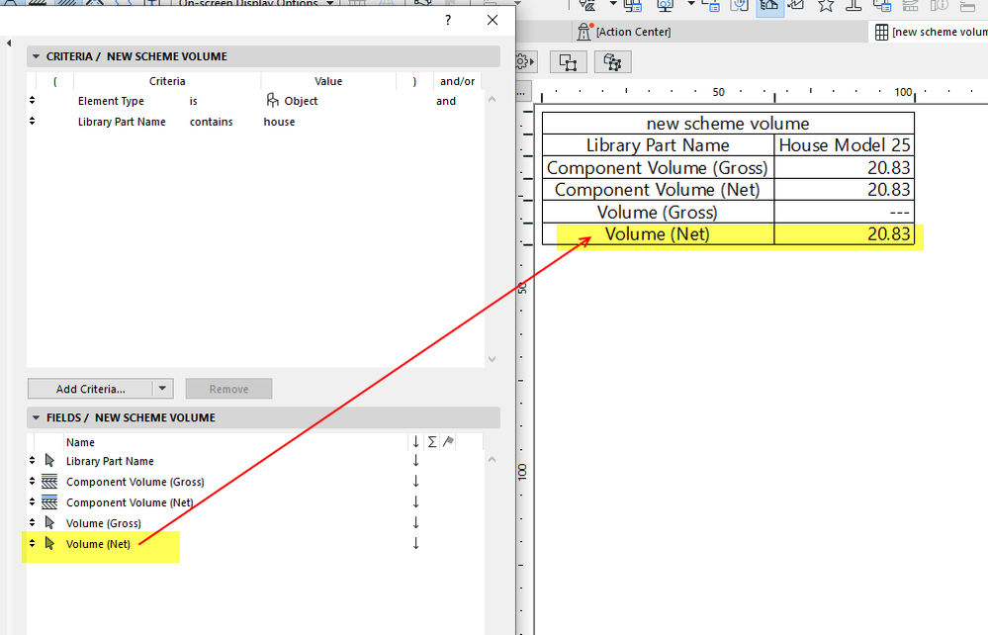Screen dimensions: 988x635
Task: Open the gear settings button in schedule toolbar
Action: pyautogui.click(x=525, y=61)
